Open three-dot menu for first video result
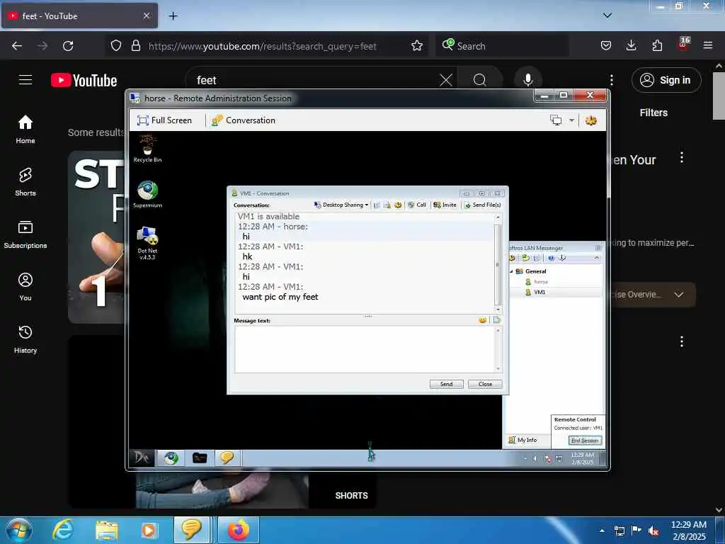 tap(682, 157)
